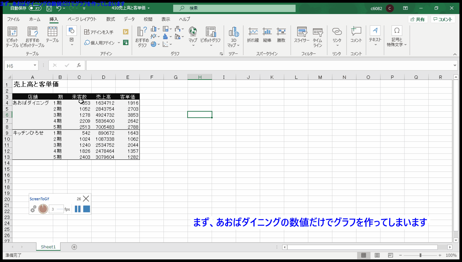Select the Sheet1 worksheet tab

[x=48, y=247]
